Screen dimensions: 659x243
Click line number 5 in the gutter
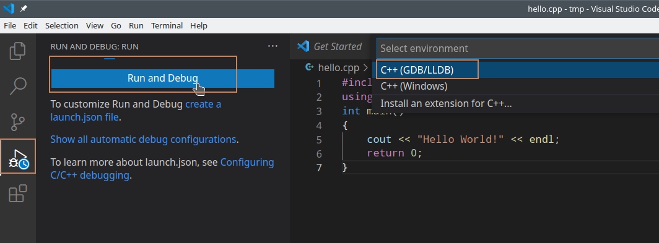[x=320, y=139]
